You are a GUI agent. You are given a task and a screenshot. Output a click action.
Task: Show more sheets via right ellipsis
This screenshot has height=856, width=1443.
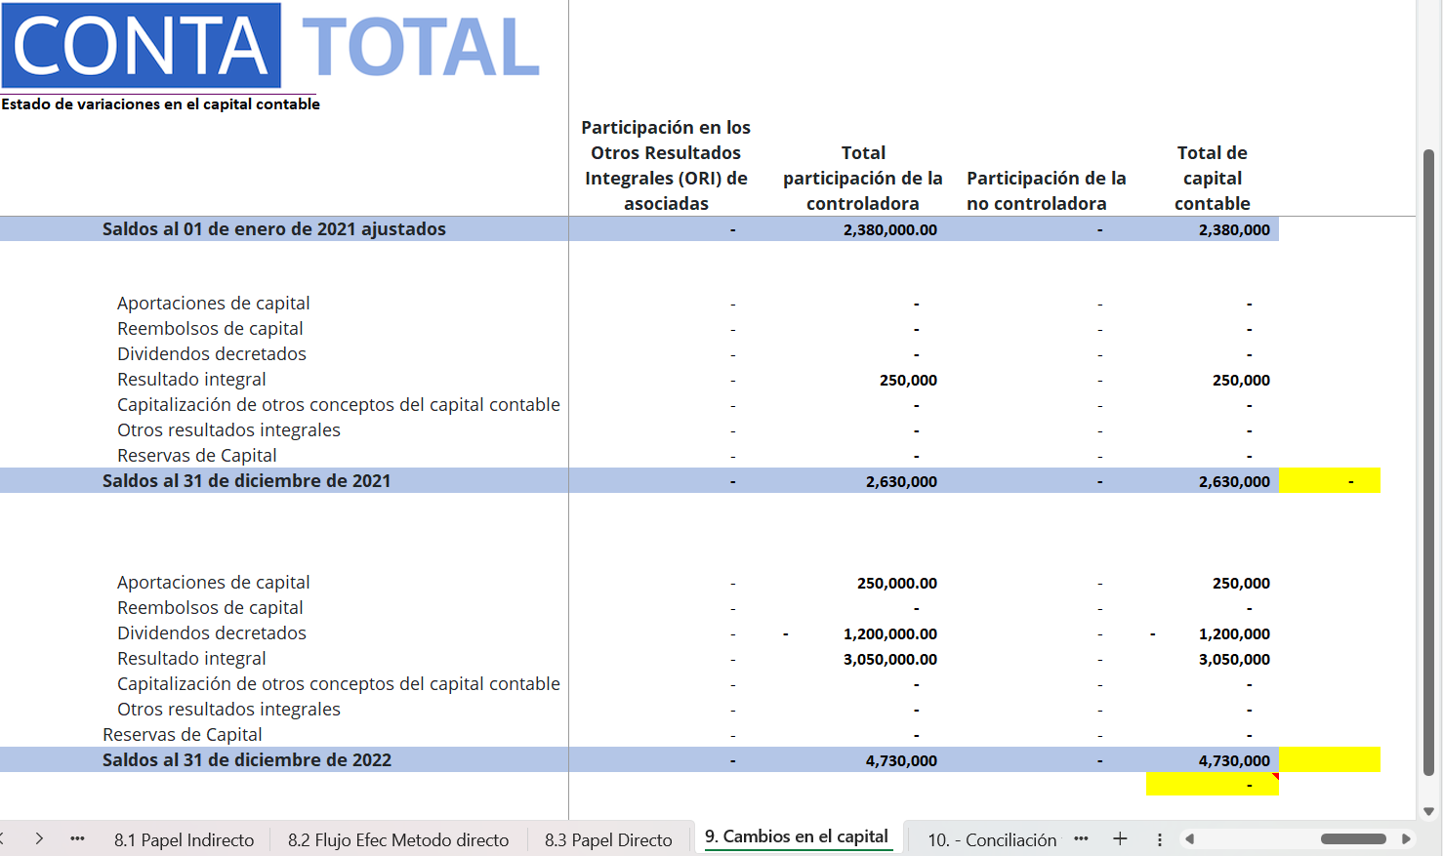(1081, 838)
